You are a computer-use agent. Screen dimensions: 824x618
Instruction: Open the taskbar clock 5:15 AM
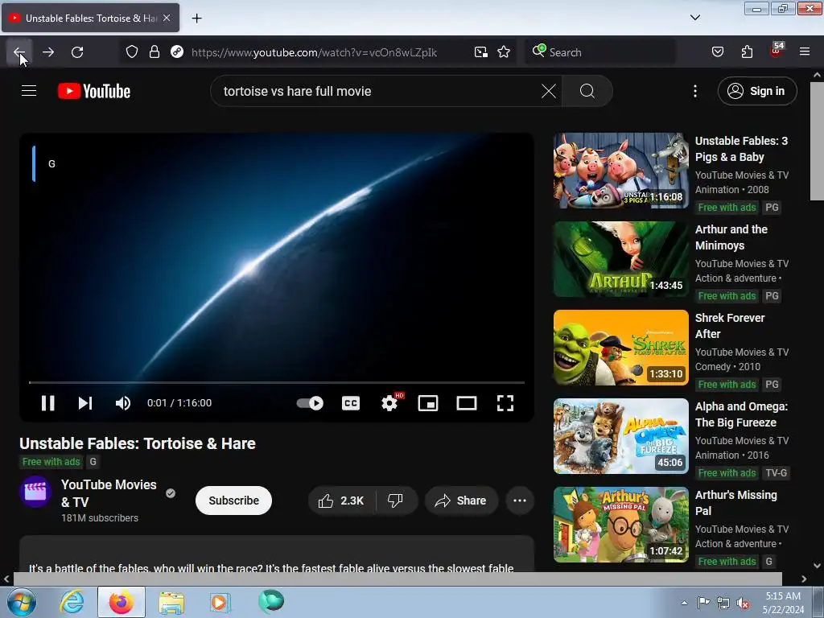pos(783,603)
